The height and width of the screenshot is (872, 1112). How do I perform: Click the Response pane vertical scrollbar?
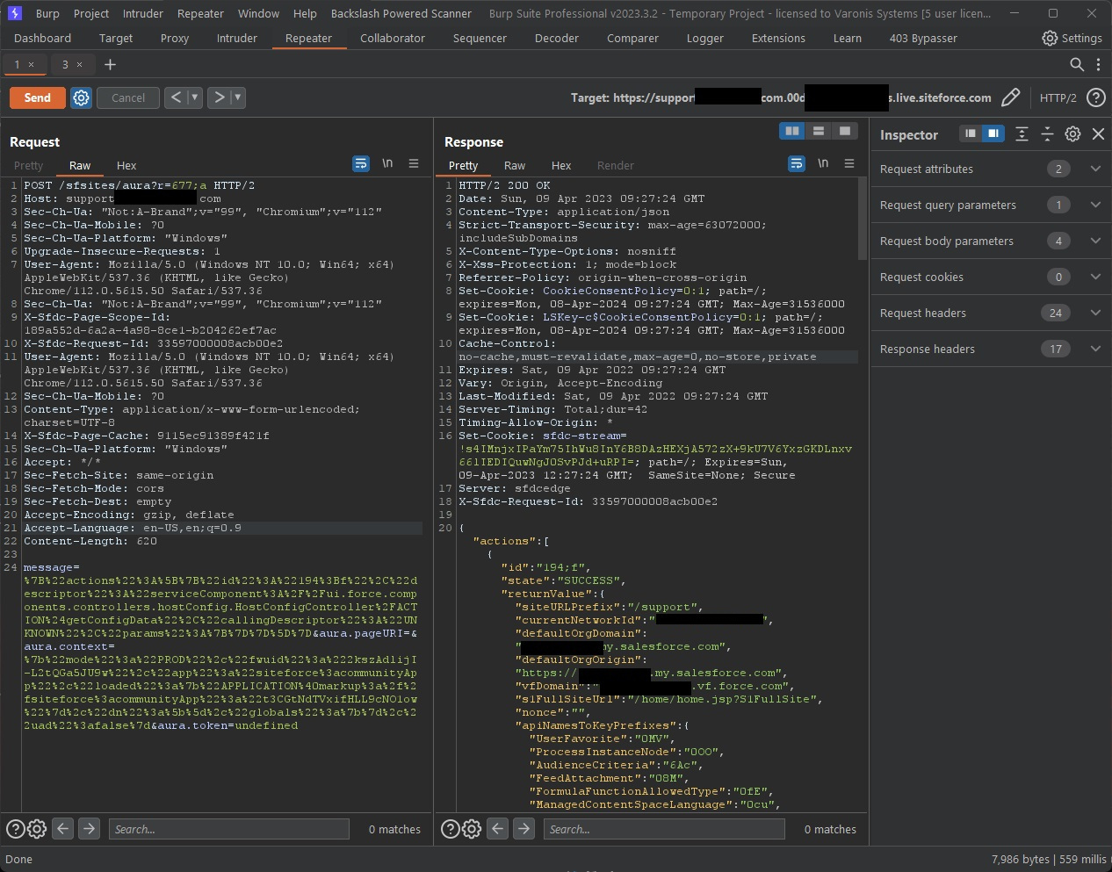point(863,220)
